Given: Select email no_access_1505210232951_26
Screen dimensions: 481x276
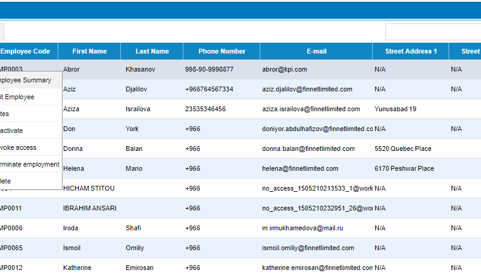Looking at the screenshot, I should coord(317,208).
